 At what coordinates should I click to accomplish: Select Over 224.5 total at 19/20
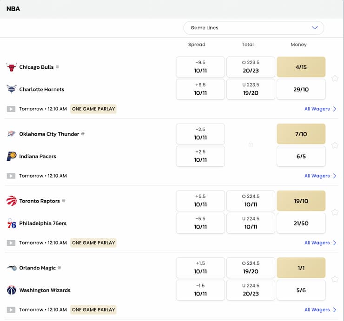[251, 268]
